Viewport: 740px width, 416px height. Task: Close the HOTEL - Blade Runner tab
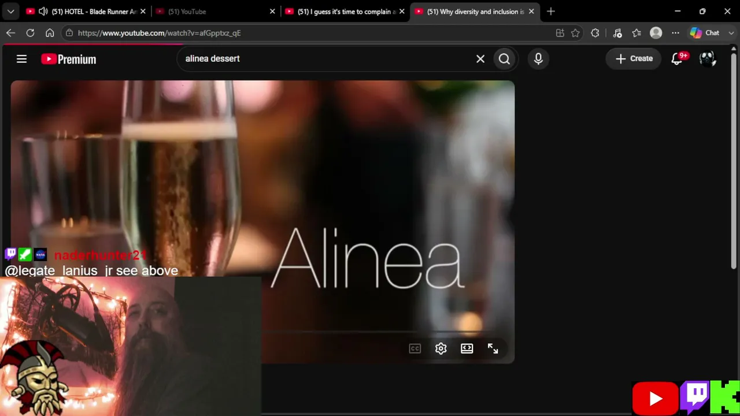click(x=143, y=11)
